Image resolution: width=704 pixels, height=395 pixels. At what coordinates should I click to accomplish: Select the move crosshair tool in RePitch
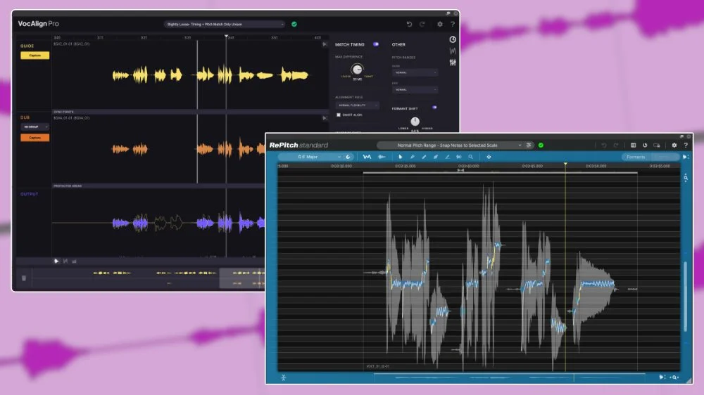tap(489, 157)
